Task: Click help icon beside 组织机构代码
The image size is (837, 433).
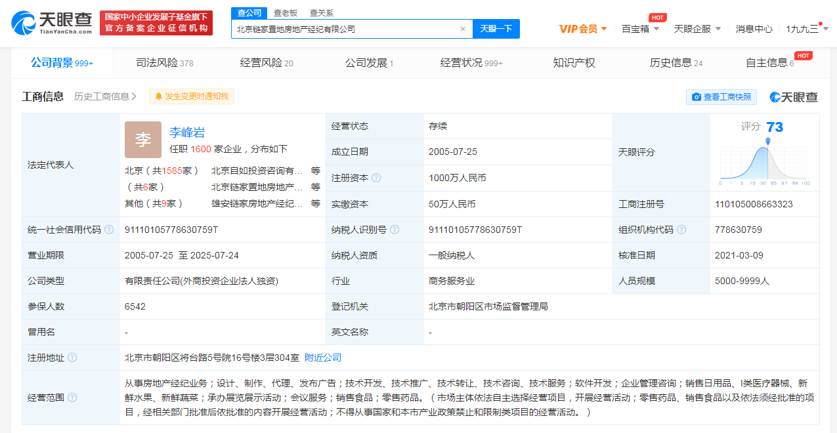Action: pyautogui.click(x=681, y=230)
